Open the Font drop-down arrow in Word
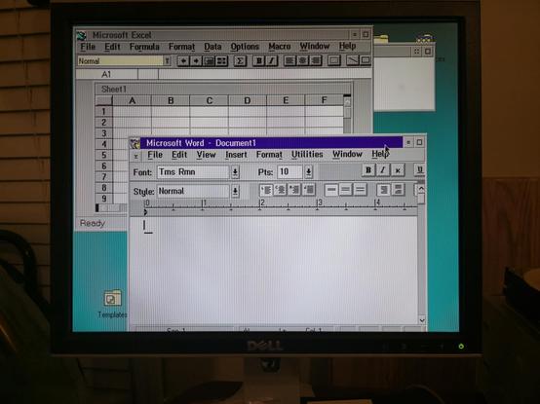Image resolution: width=540 pixels, height=404 pixels. pos(235,171)
